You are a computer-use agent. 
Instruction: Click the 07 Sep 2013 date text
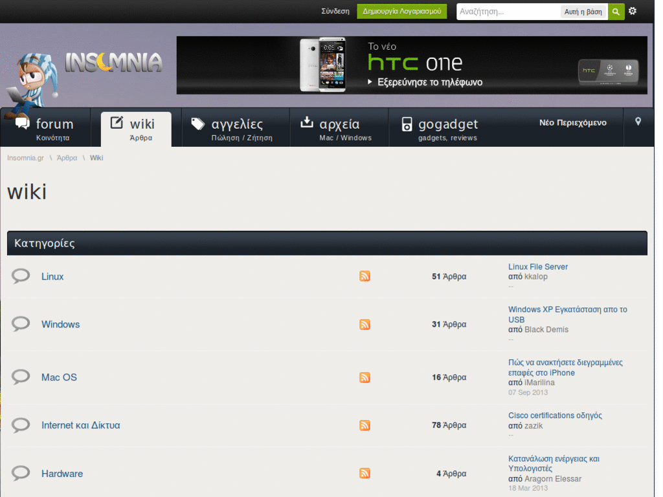pos(528,392)
